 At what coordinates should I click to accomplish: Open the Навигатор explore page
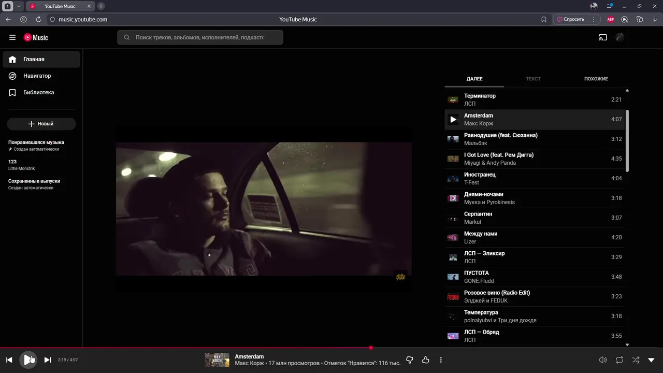click(x=41, y=76)
